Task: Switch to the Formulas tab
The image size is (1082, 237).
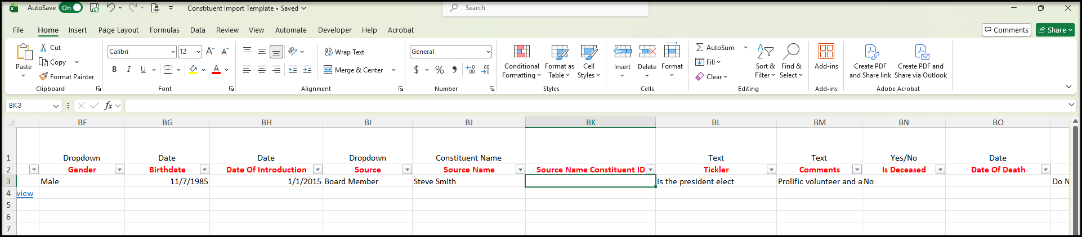Action: click(164, 30)
